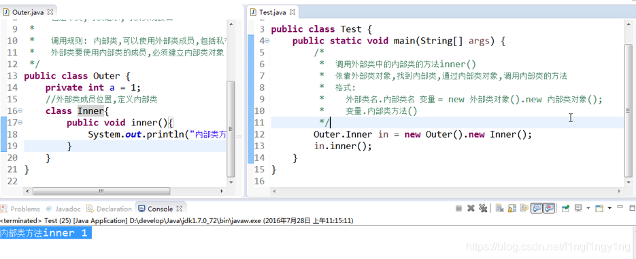This screenshot has height=259, width=636.
Task: Click the Outer.java horizontal scrollbar thumb
Action: click(101, 191)
